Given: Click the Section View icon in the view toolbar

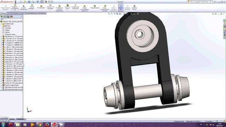Looking at the screenshot, I should 117,14.
